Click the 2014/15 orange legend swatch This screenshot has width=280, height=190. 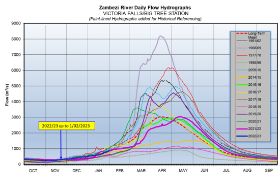[x=242, y=77]
